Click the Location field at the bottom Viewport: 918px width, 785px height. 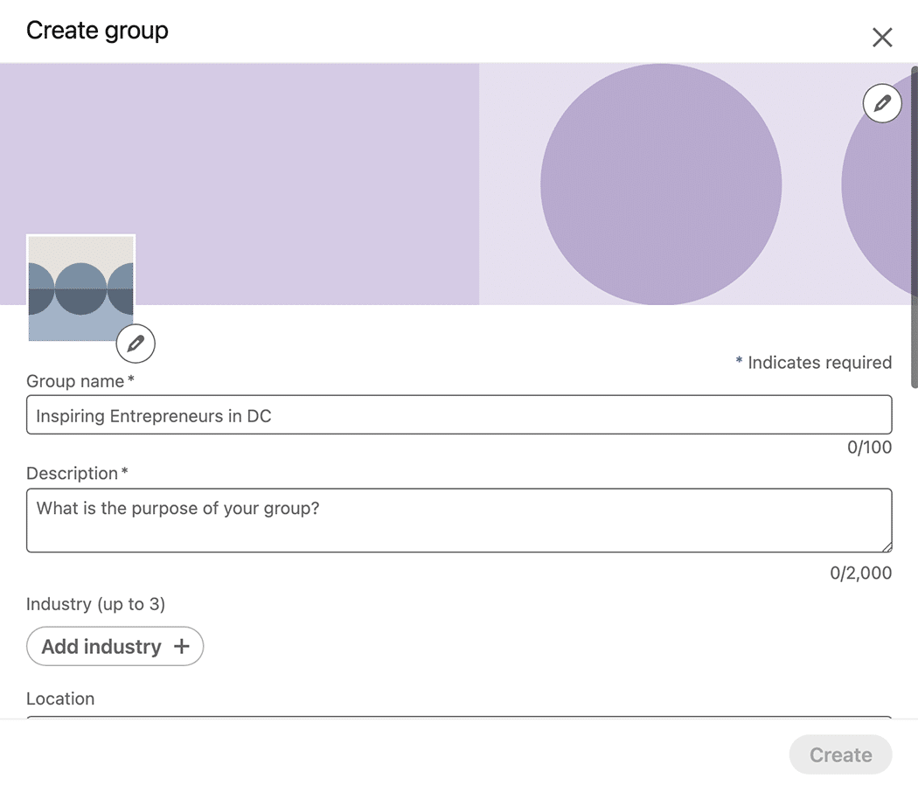459,717
